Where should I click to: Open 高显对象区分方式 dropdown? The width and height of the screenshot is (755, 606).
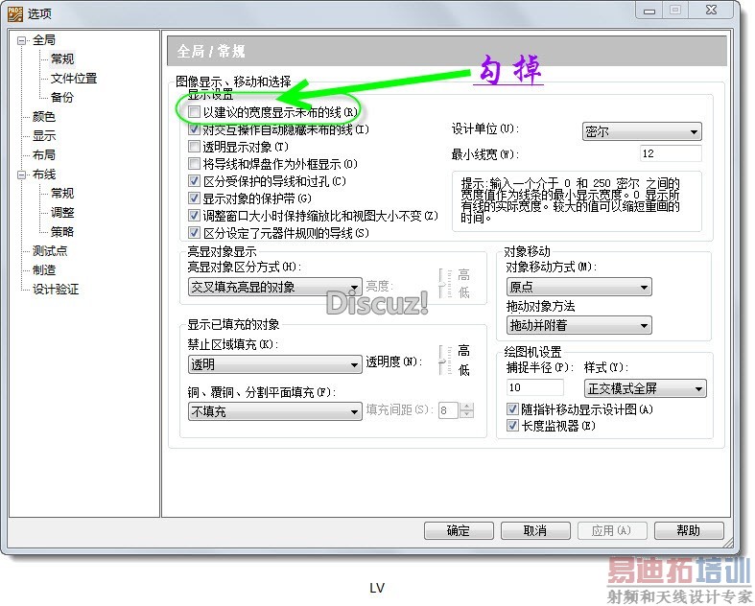tap(274, 287)
